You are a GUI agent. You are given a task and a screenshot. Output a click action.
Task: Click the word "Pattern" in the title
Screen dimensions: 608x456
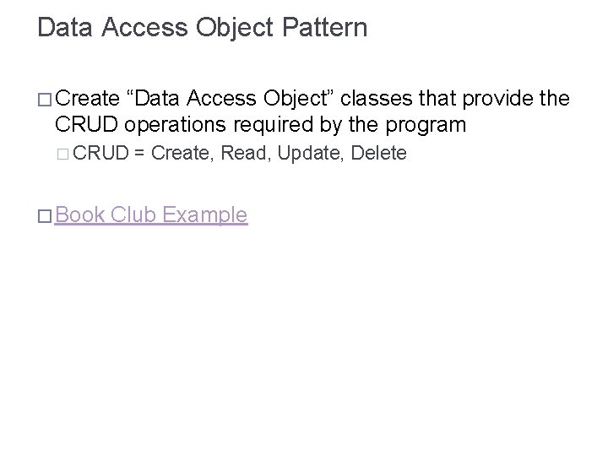[324, 28]
